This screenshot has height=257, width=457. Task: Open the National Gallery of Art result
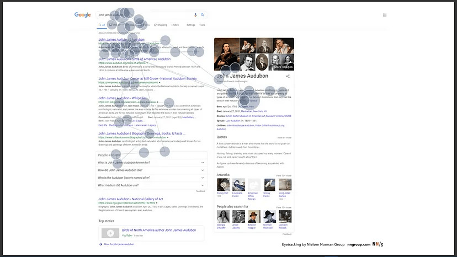tap(131, 199)
